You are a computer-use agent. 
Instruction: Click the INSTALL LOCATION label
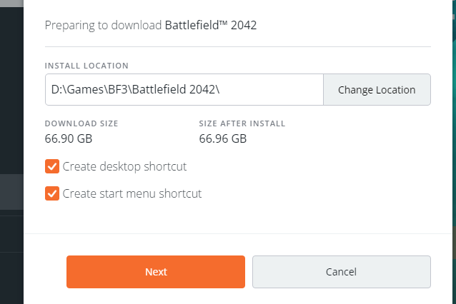86,66
